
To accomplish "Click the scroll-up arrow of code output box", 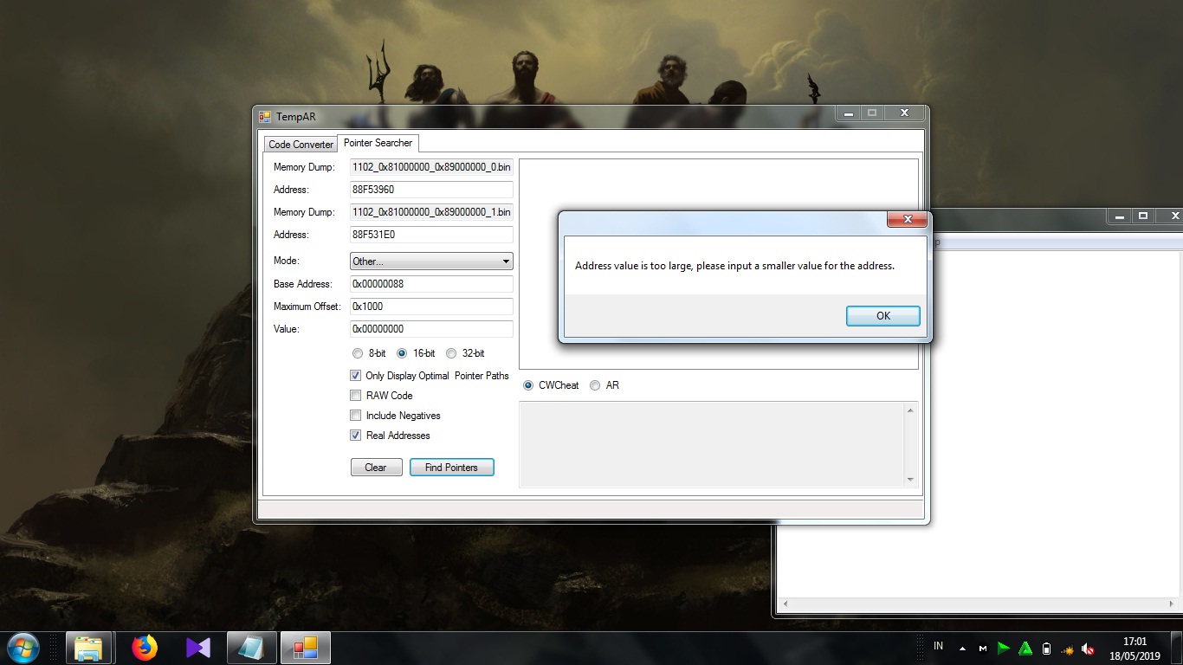I will [x=909, y=410].
